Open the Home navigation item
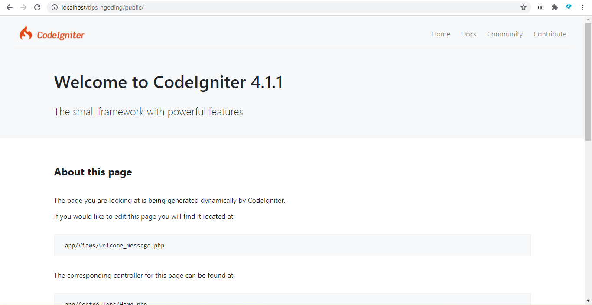Image resolution: width=592 pixels, height=305 pixels. pos(441,34)
